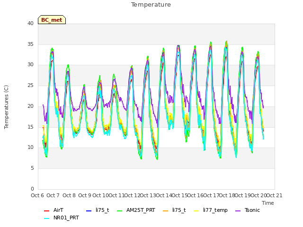Click the Oct 9 x-axis tick label
Screen dimensions: 303x227
[85, 195]
